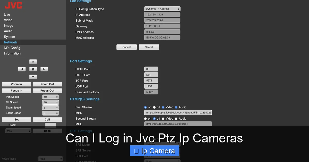Open the Information page

point(12,53)
